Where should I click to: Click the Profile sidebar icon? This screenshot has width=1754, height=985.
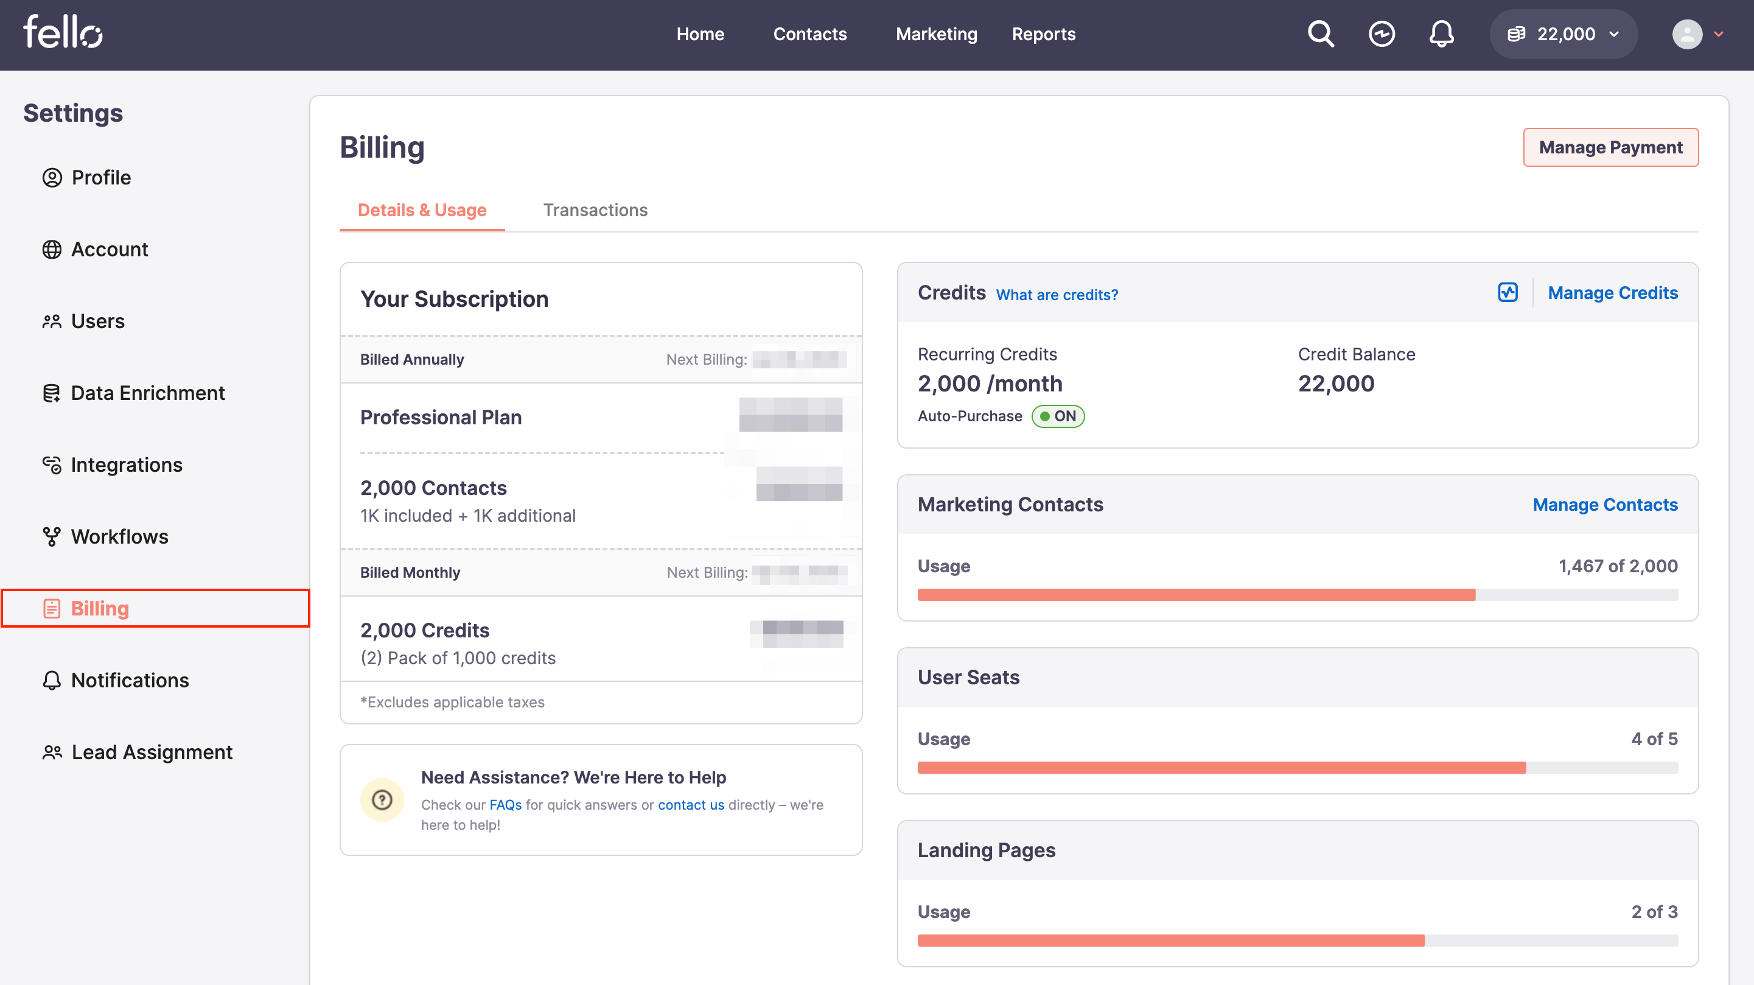coord(52,177)
